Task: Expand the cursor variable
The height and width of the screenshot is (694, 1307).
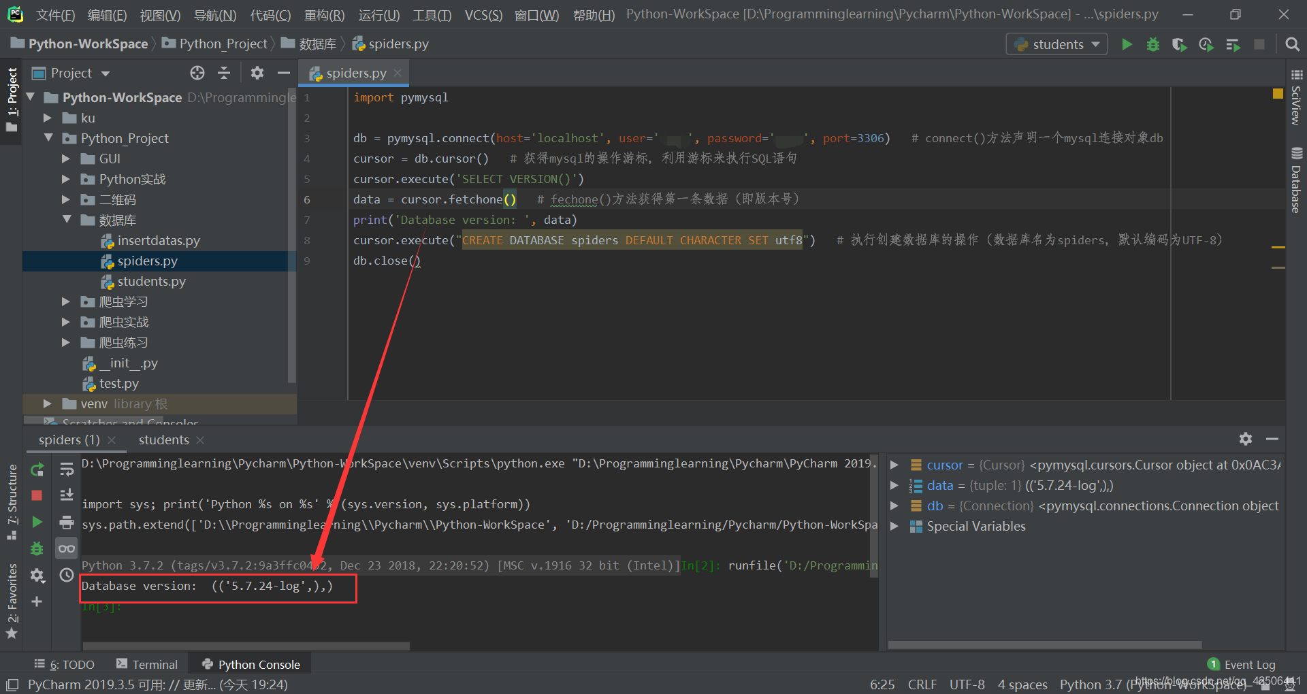Action: point(894,465)
